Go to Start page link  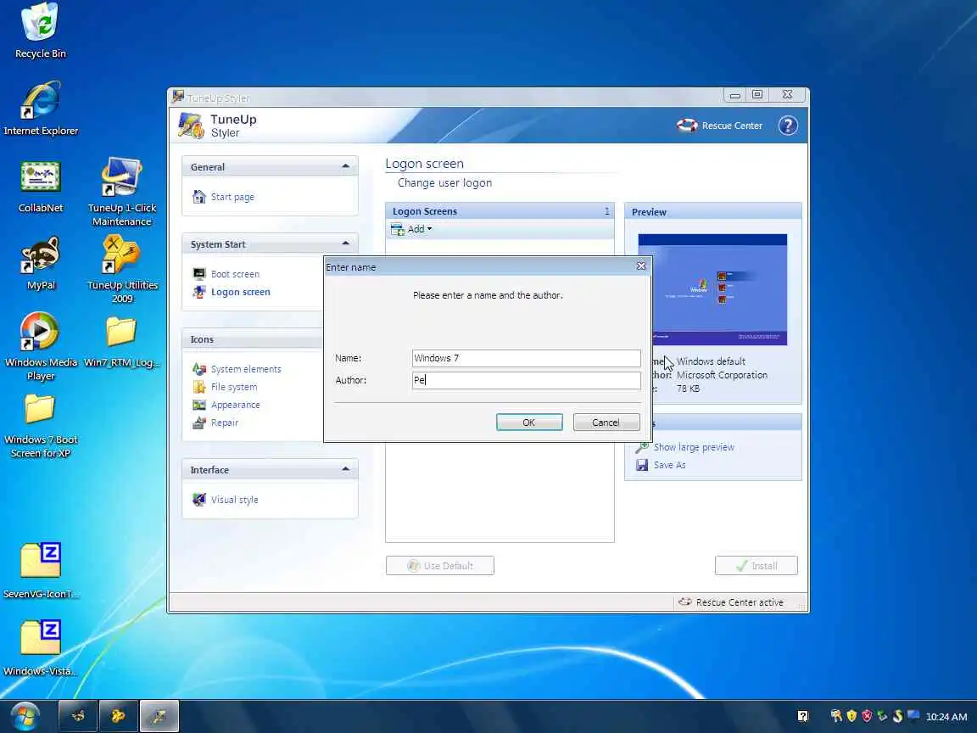coord(232,197)
